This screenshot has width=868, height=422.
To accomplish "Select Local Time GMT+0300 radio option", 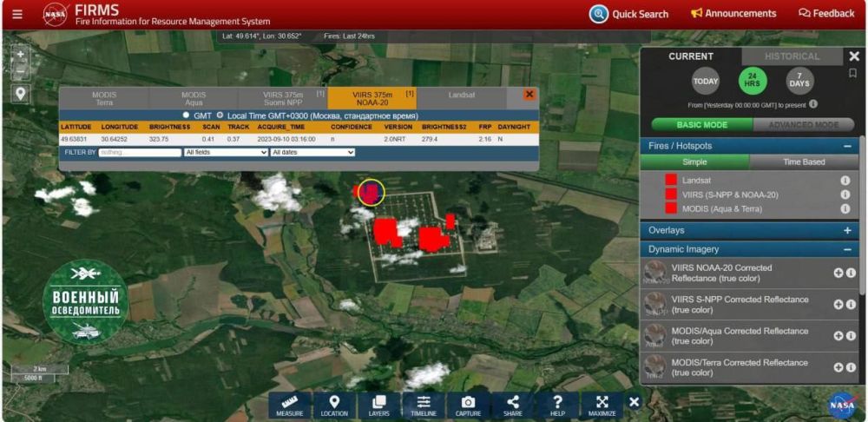I will pyautogui.click(x=220, y=115).
